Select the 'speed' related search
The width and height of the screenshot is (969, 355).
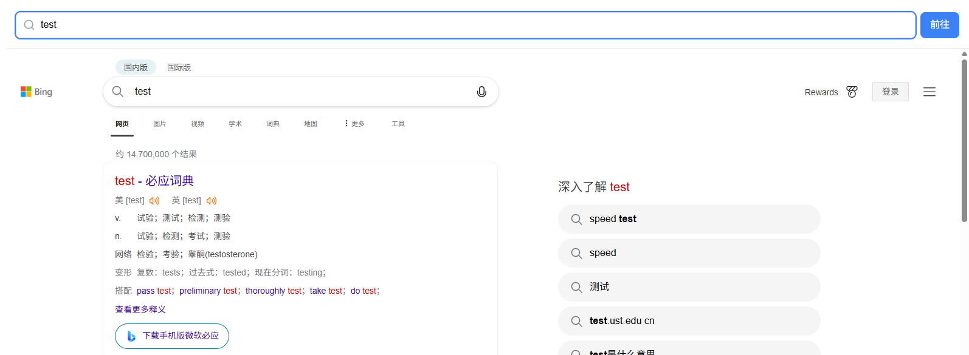point(689,253)
